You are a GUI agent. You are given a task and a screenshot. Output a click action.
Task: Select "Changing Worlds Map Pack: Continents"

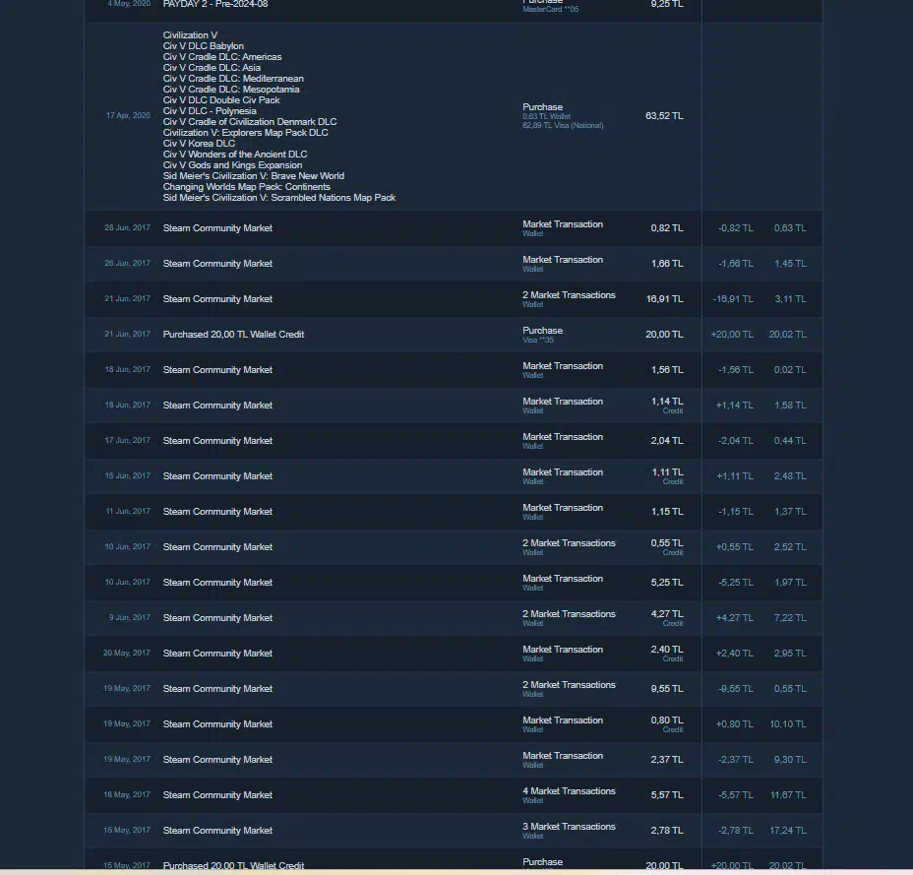click(246, 187)
